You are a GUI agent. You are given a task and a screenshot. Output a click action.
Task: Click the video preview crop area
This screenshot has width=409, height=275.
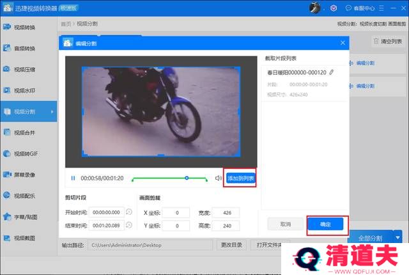pyautogui.click(x=161, y=111)
